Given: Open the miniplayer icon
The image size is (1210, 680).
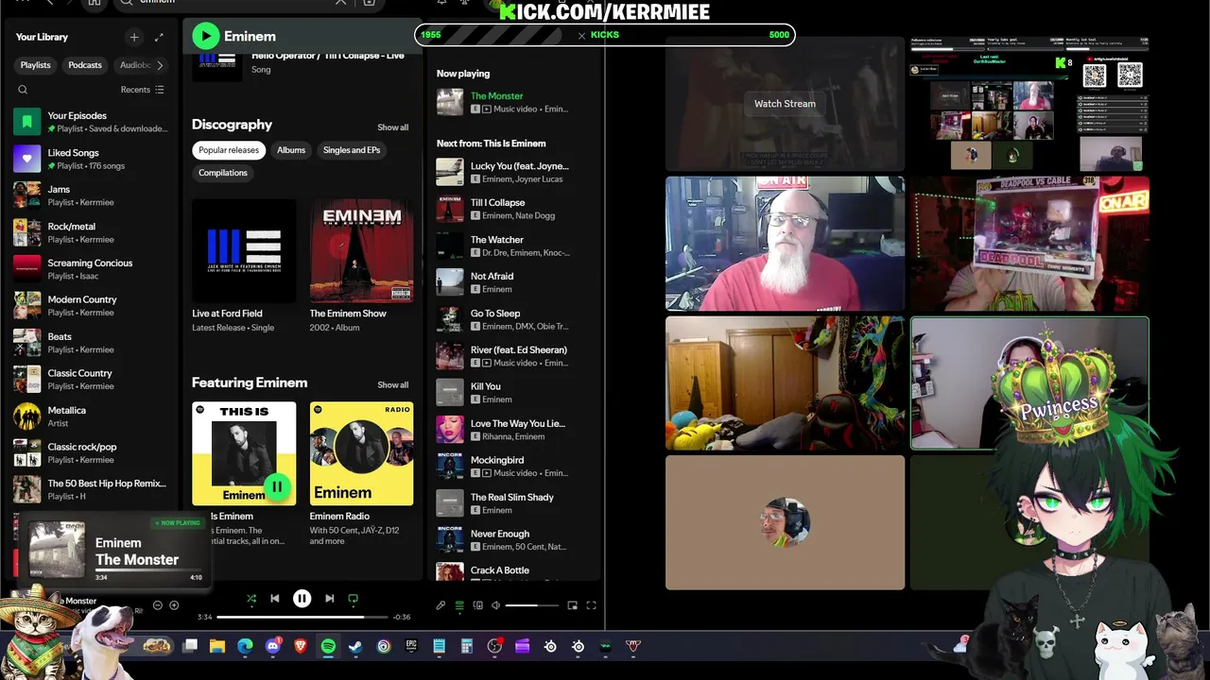Looking at the screenshot, I should pyautogui.click(x=573, y=605).
